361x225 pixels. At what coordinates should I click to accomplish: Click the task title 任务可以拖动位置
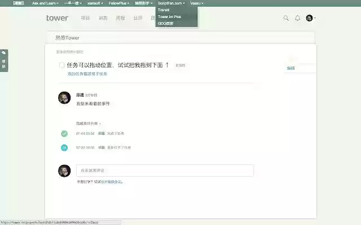(118, 65)
